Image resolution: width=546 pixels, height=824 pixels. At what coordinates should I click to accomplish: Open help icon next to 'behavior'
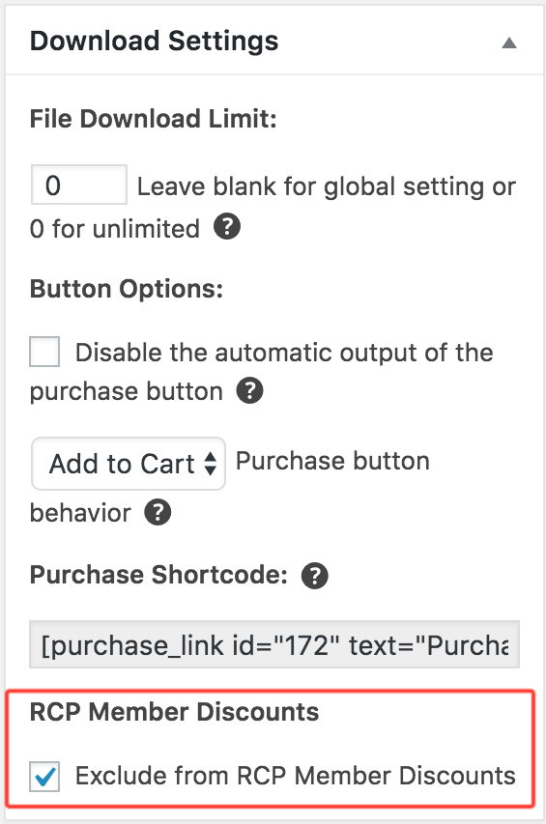[158, 512]
